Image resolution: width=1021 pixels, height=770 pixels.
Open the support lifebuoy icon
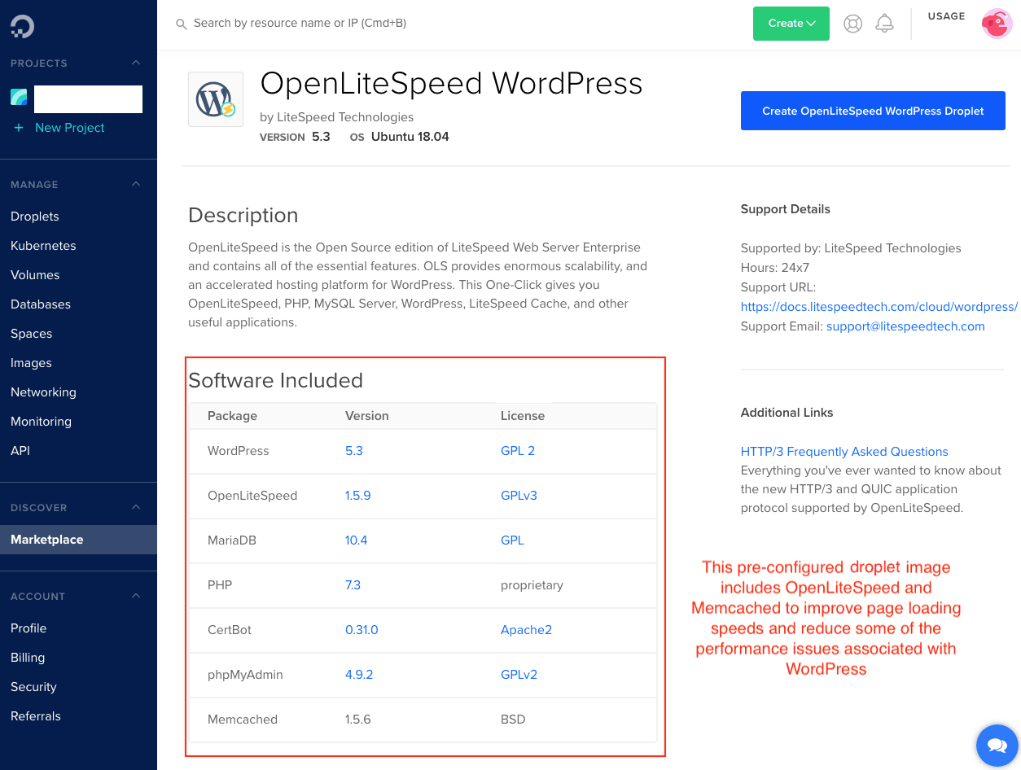tap(852, 24)
